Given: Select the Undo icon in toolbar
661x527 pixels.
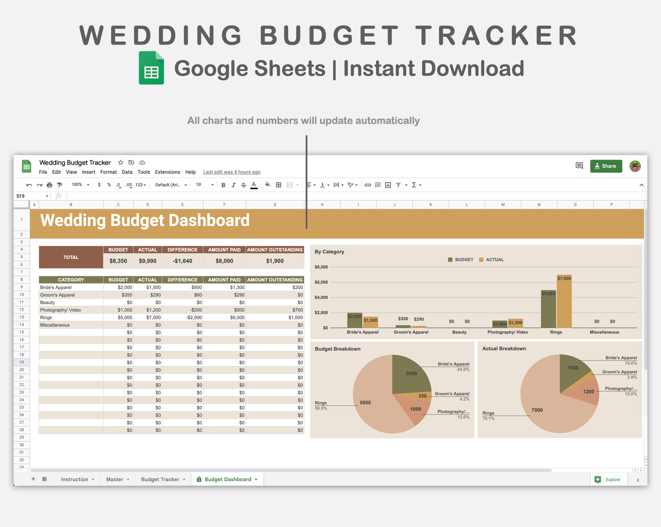Looking at the screenshot, I should coord(29,185).
